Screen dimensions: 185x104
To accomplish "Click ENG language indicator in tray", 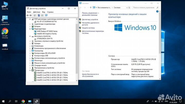I will 166,101.
